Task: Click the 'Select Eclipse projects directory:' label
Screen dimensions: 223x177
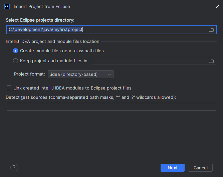Action: click(40, 20)
